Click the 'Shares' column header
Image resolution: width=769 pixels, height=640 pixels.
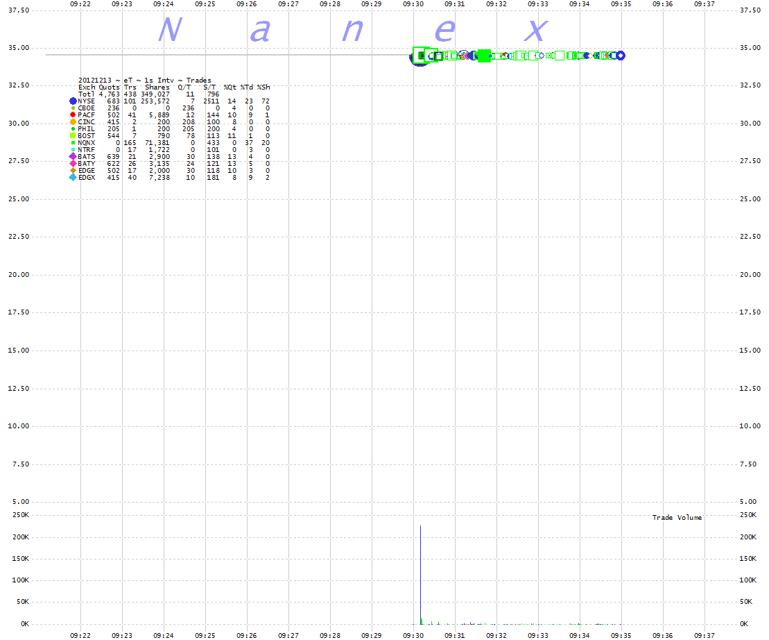(x=157, y=87)
